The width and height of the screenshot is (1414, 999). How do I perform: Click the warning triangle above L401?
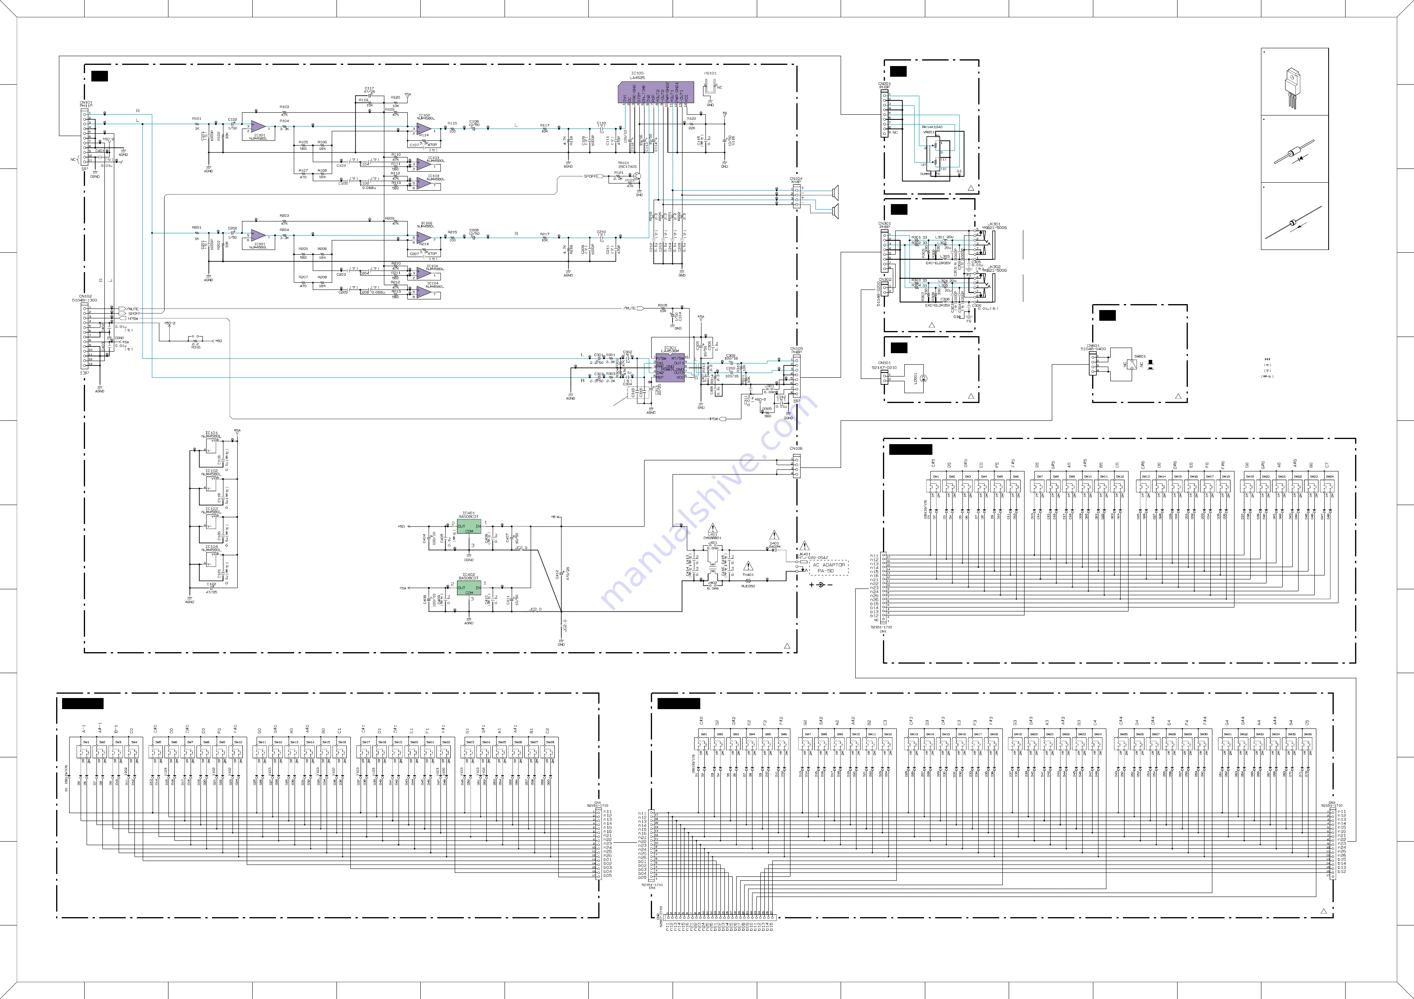click(x=713, y=528)
